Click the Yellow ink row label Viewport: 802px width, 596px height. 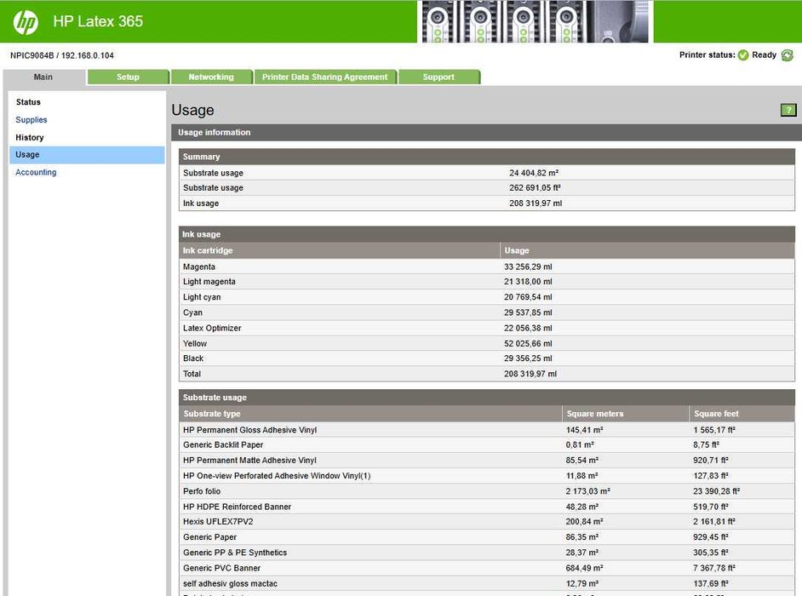tap(195, 343)
